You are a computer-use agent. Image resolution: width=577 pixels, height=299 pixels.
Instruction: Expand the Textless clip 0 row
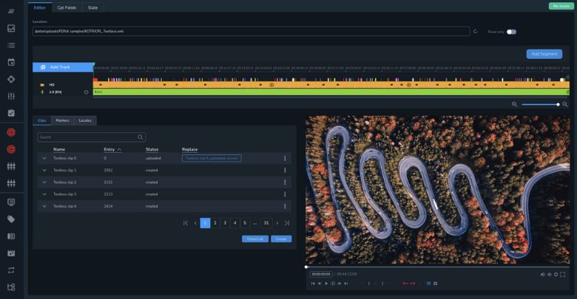[44, 158]
